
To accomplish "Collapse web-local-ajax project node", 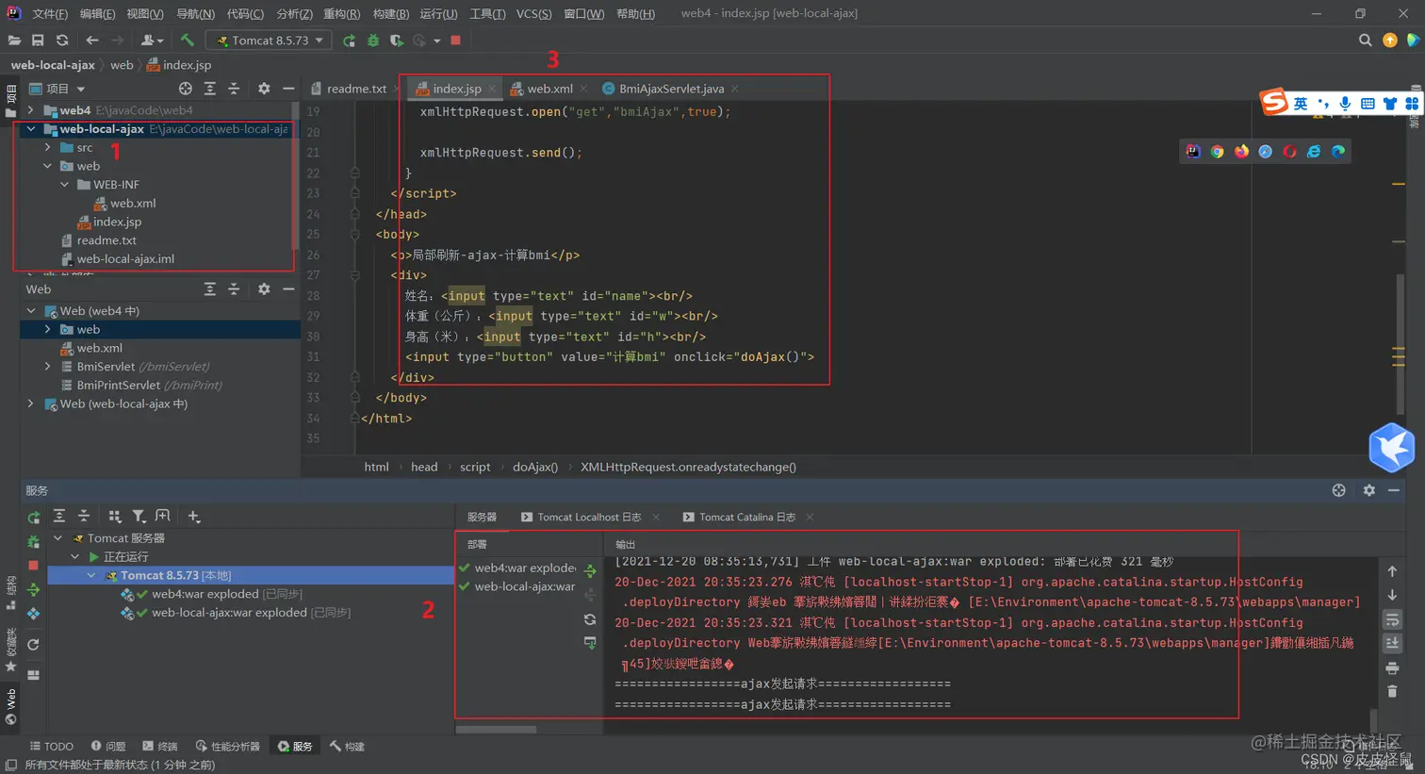I will point(31,129).
